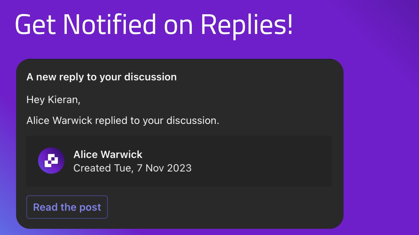
Task: Click the "A new reply to your discussion" title
Action: [x=102, y=77]
